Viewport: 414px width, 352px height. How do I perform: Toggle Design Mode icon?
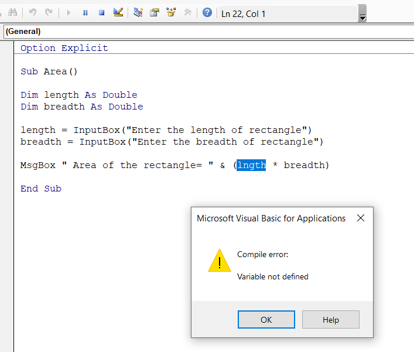tap(118, 12)
